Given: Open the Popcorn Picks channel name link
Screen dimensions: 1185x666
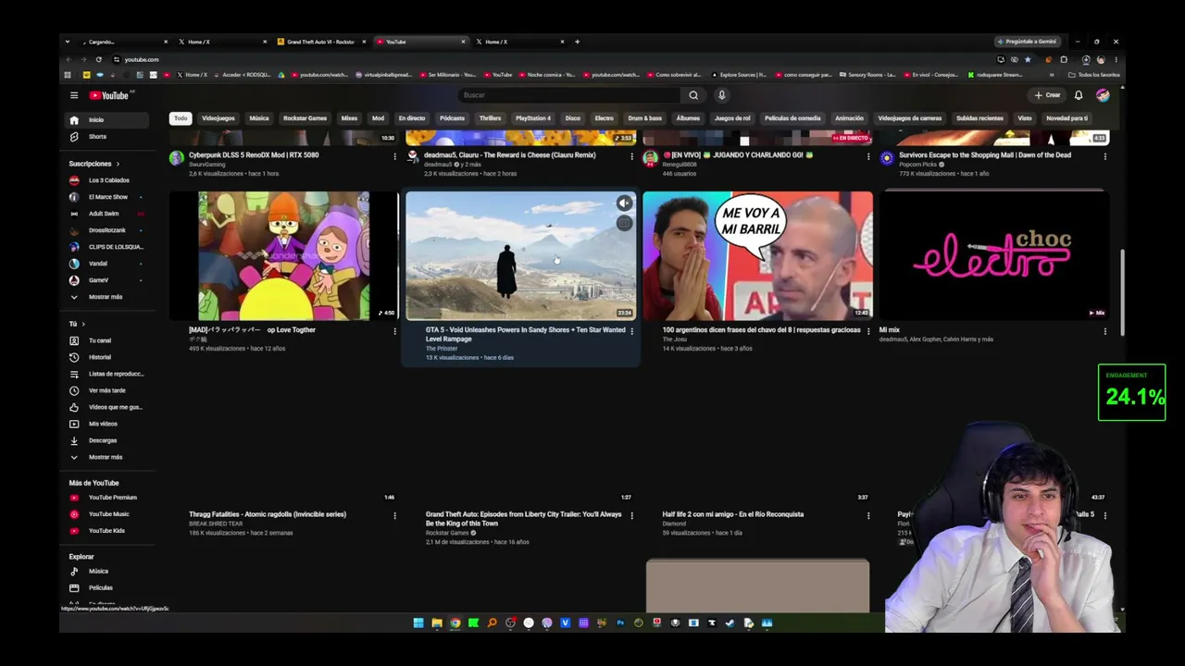Looking at the screenshot, I should (x=918, y=165).
